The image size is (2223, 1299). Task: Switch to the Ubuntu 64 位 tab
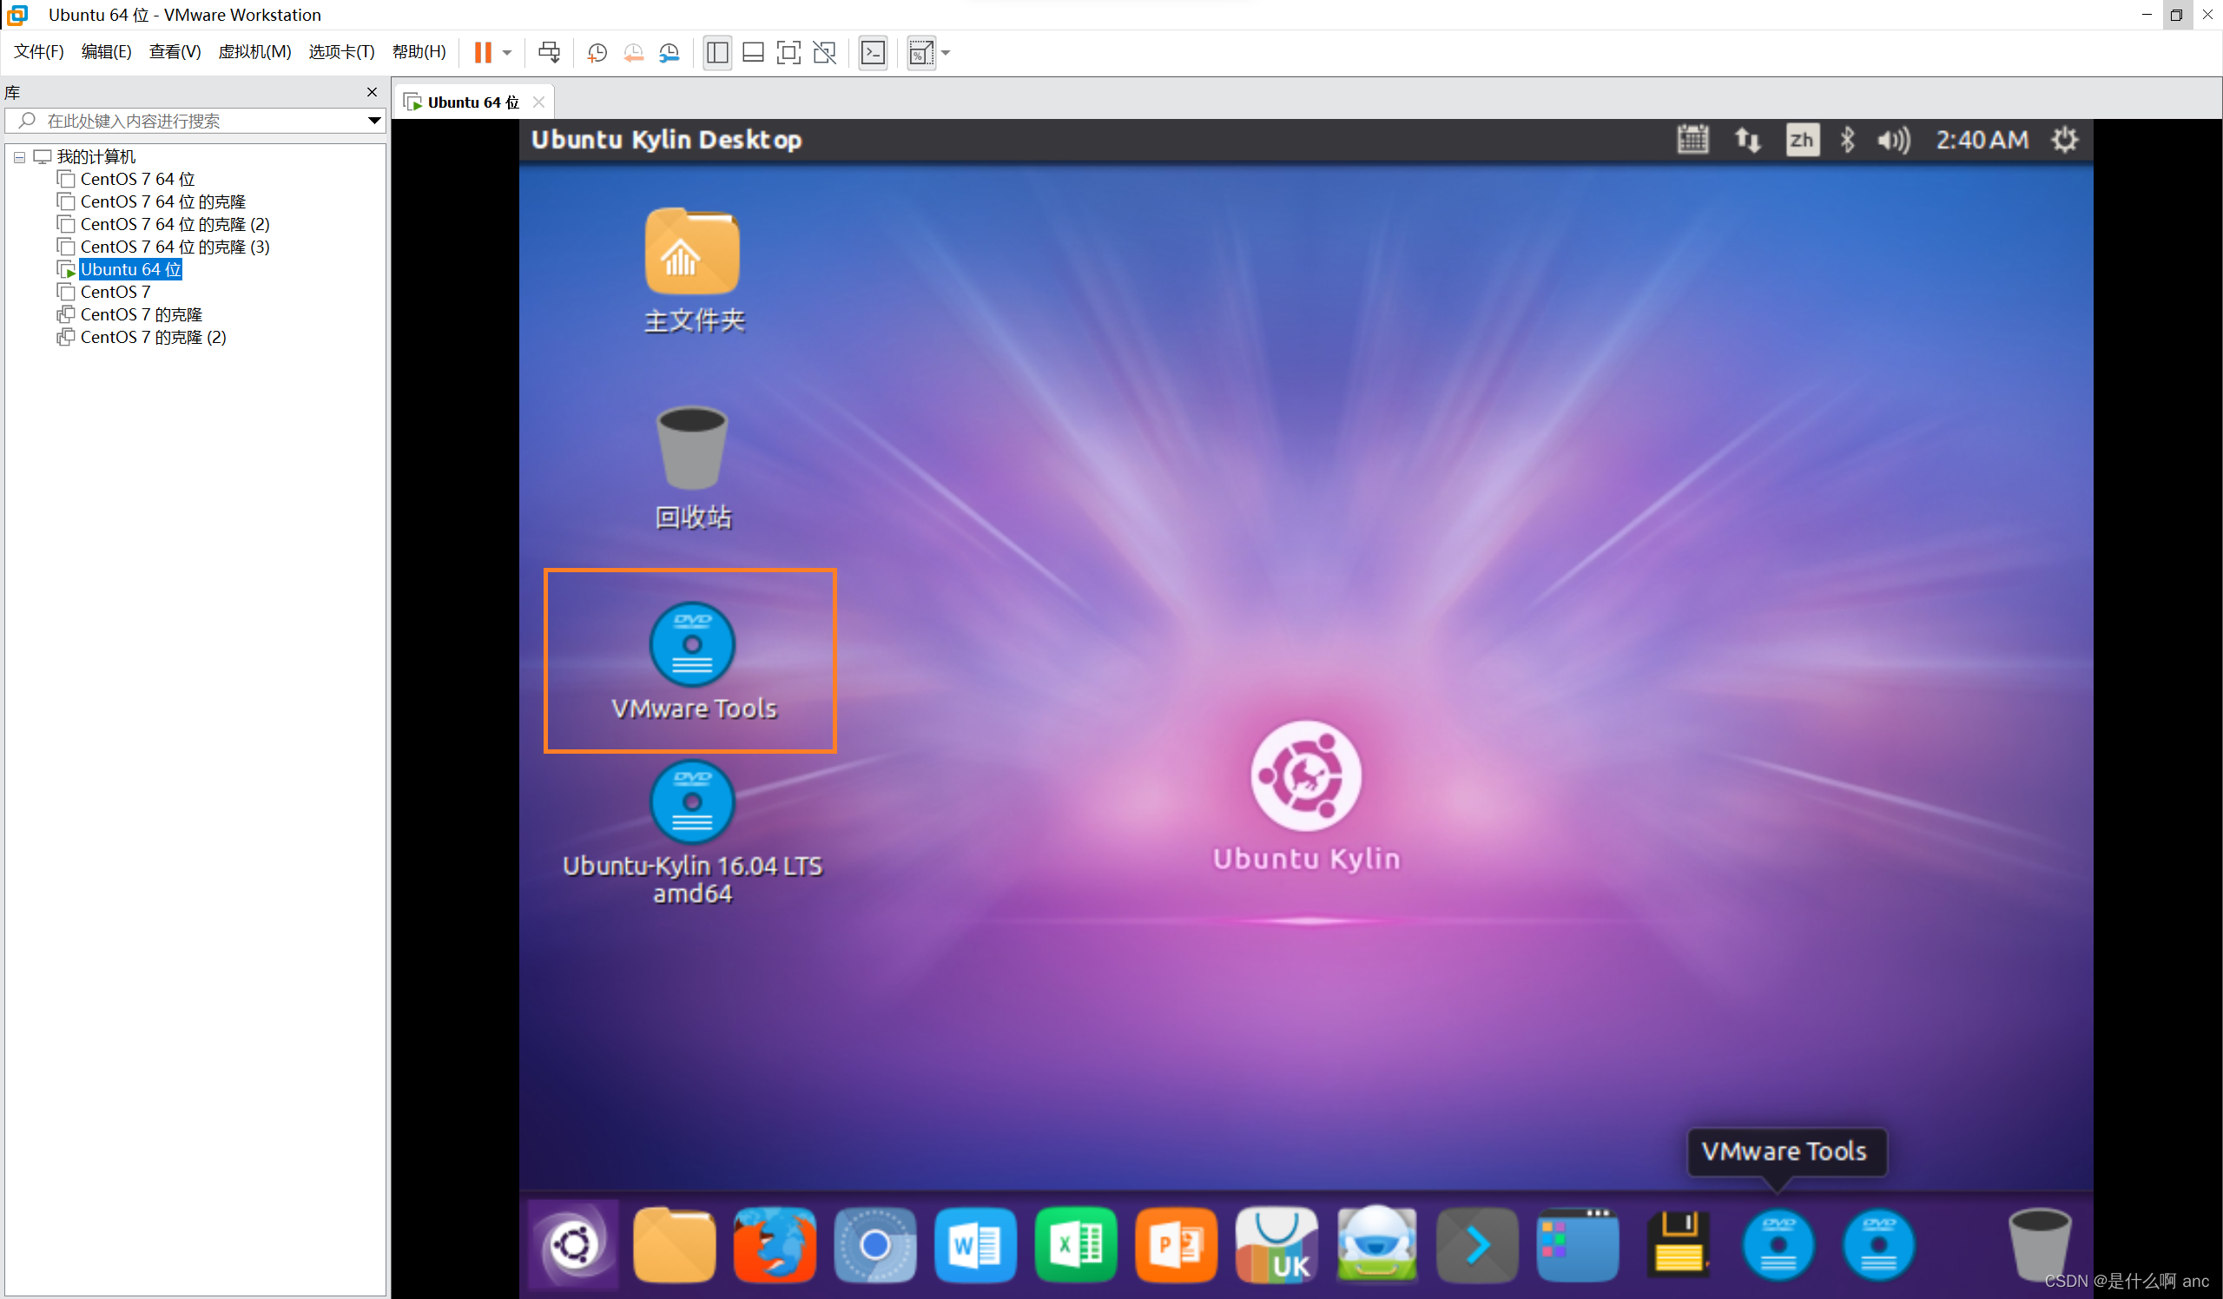(472, 102)
